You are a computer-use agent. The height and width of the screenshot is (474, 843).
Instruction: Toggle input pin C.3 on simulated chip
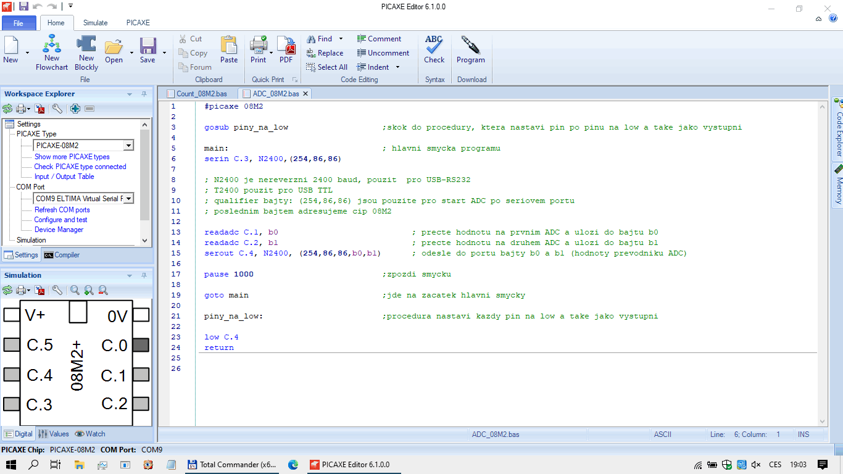[x=12, y=404]
